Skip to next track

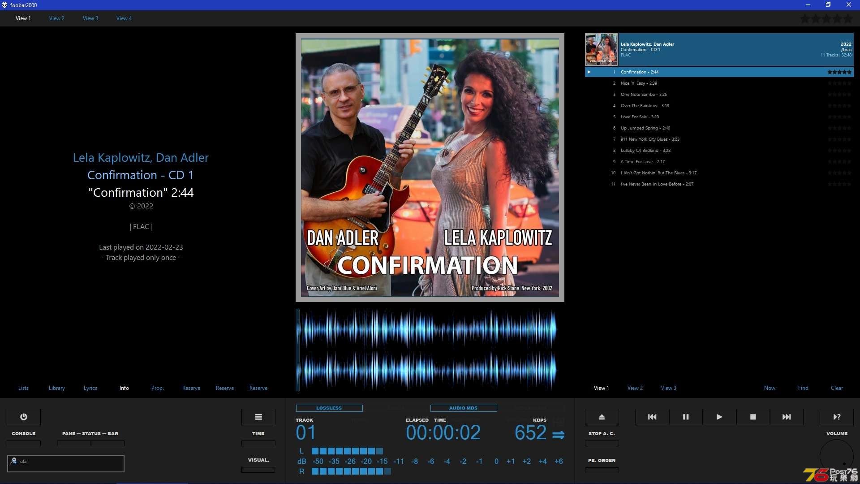pos(787,417)
